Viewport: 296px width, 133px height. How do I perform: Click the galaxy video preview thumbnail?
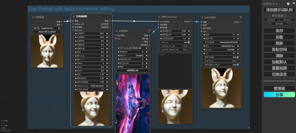[x=133, y=103]
